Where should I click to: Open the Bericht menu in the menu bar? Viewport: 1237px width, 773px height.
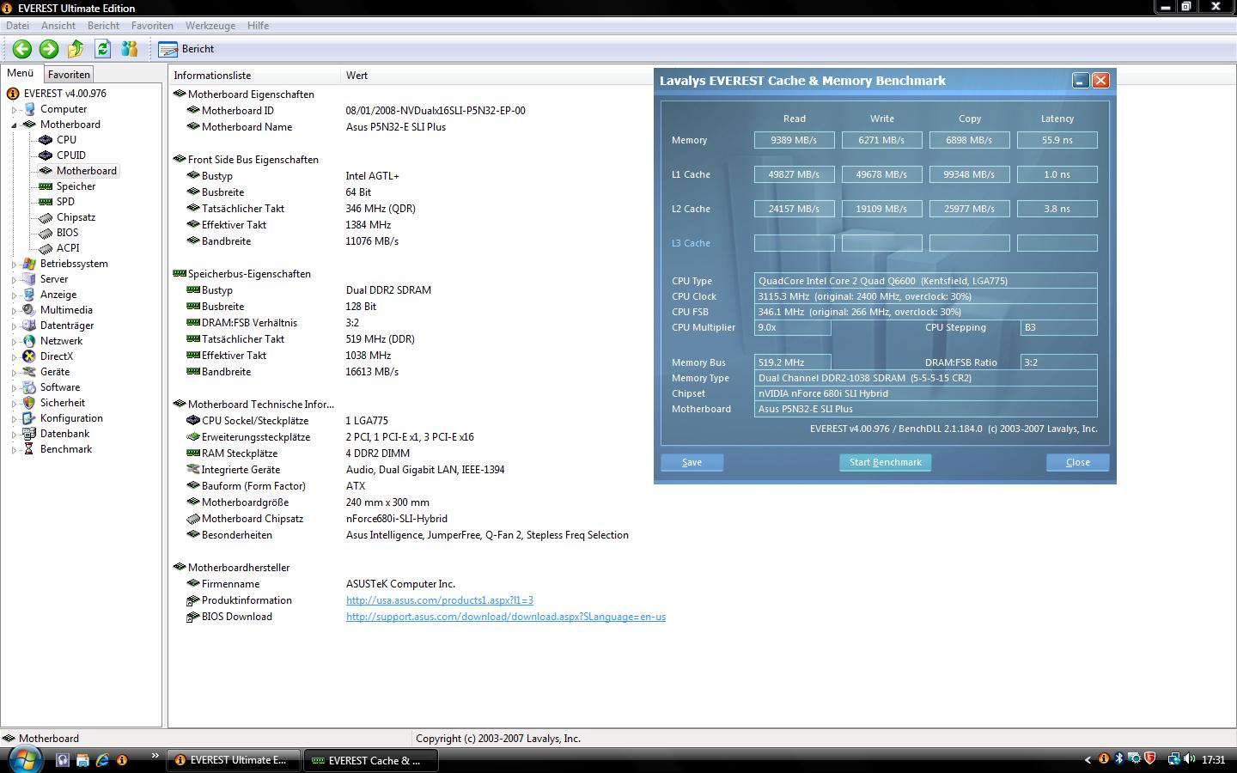click(103, 26)
